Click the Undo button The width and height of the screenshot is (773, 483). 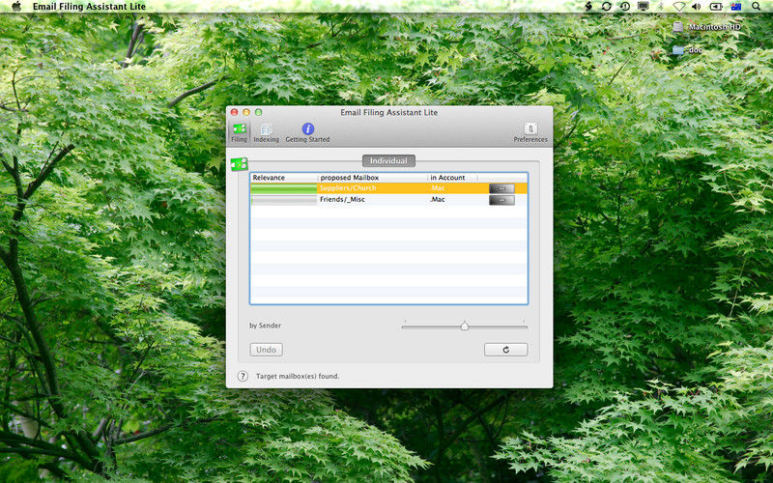(267, 350)
